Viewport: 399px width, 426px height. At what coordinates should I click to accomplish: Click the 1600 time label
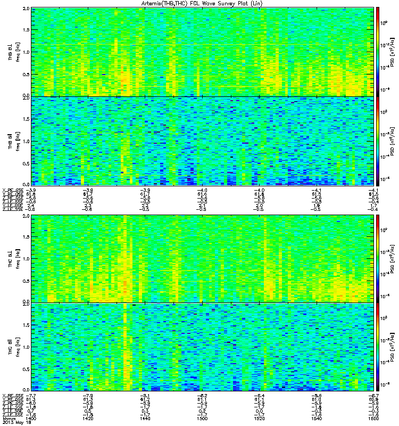[x=374, y=419]
